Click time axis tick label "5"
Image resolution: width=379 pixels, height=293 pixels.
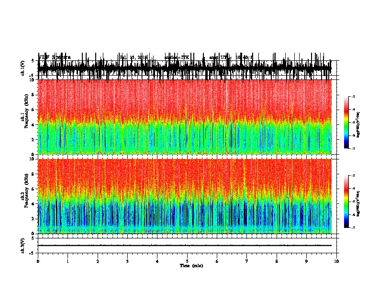coord(187,261)
